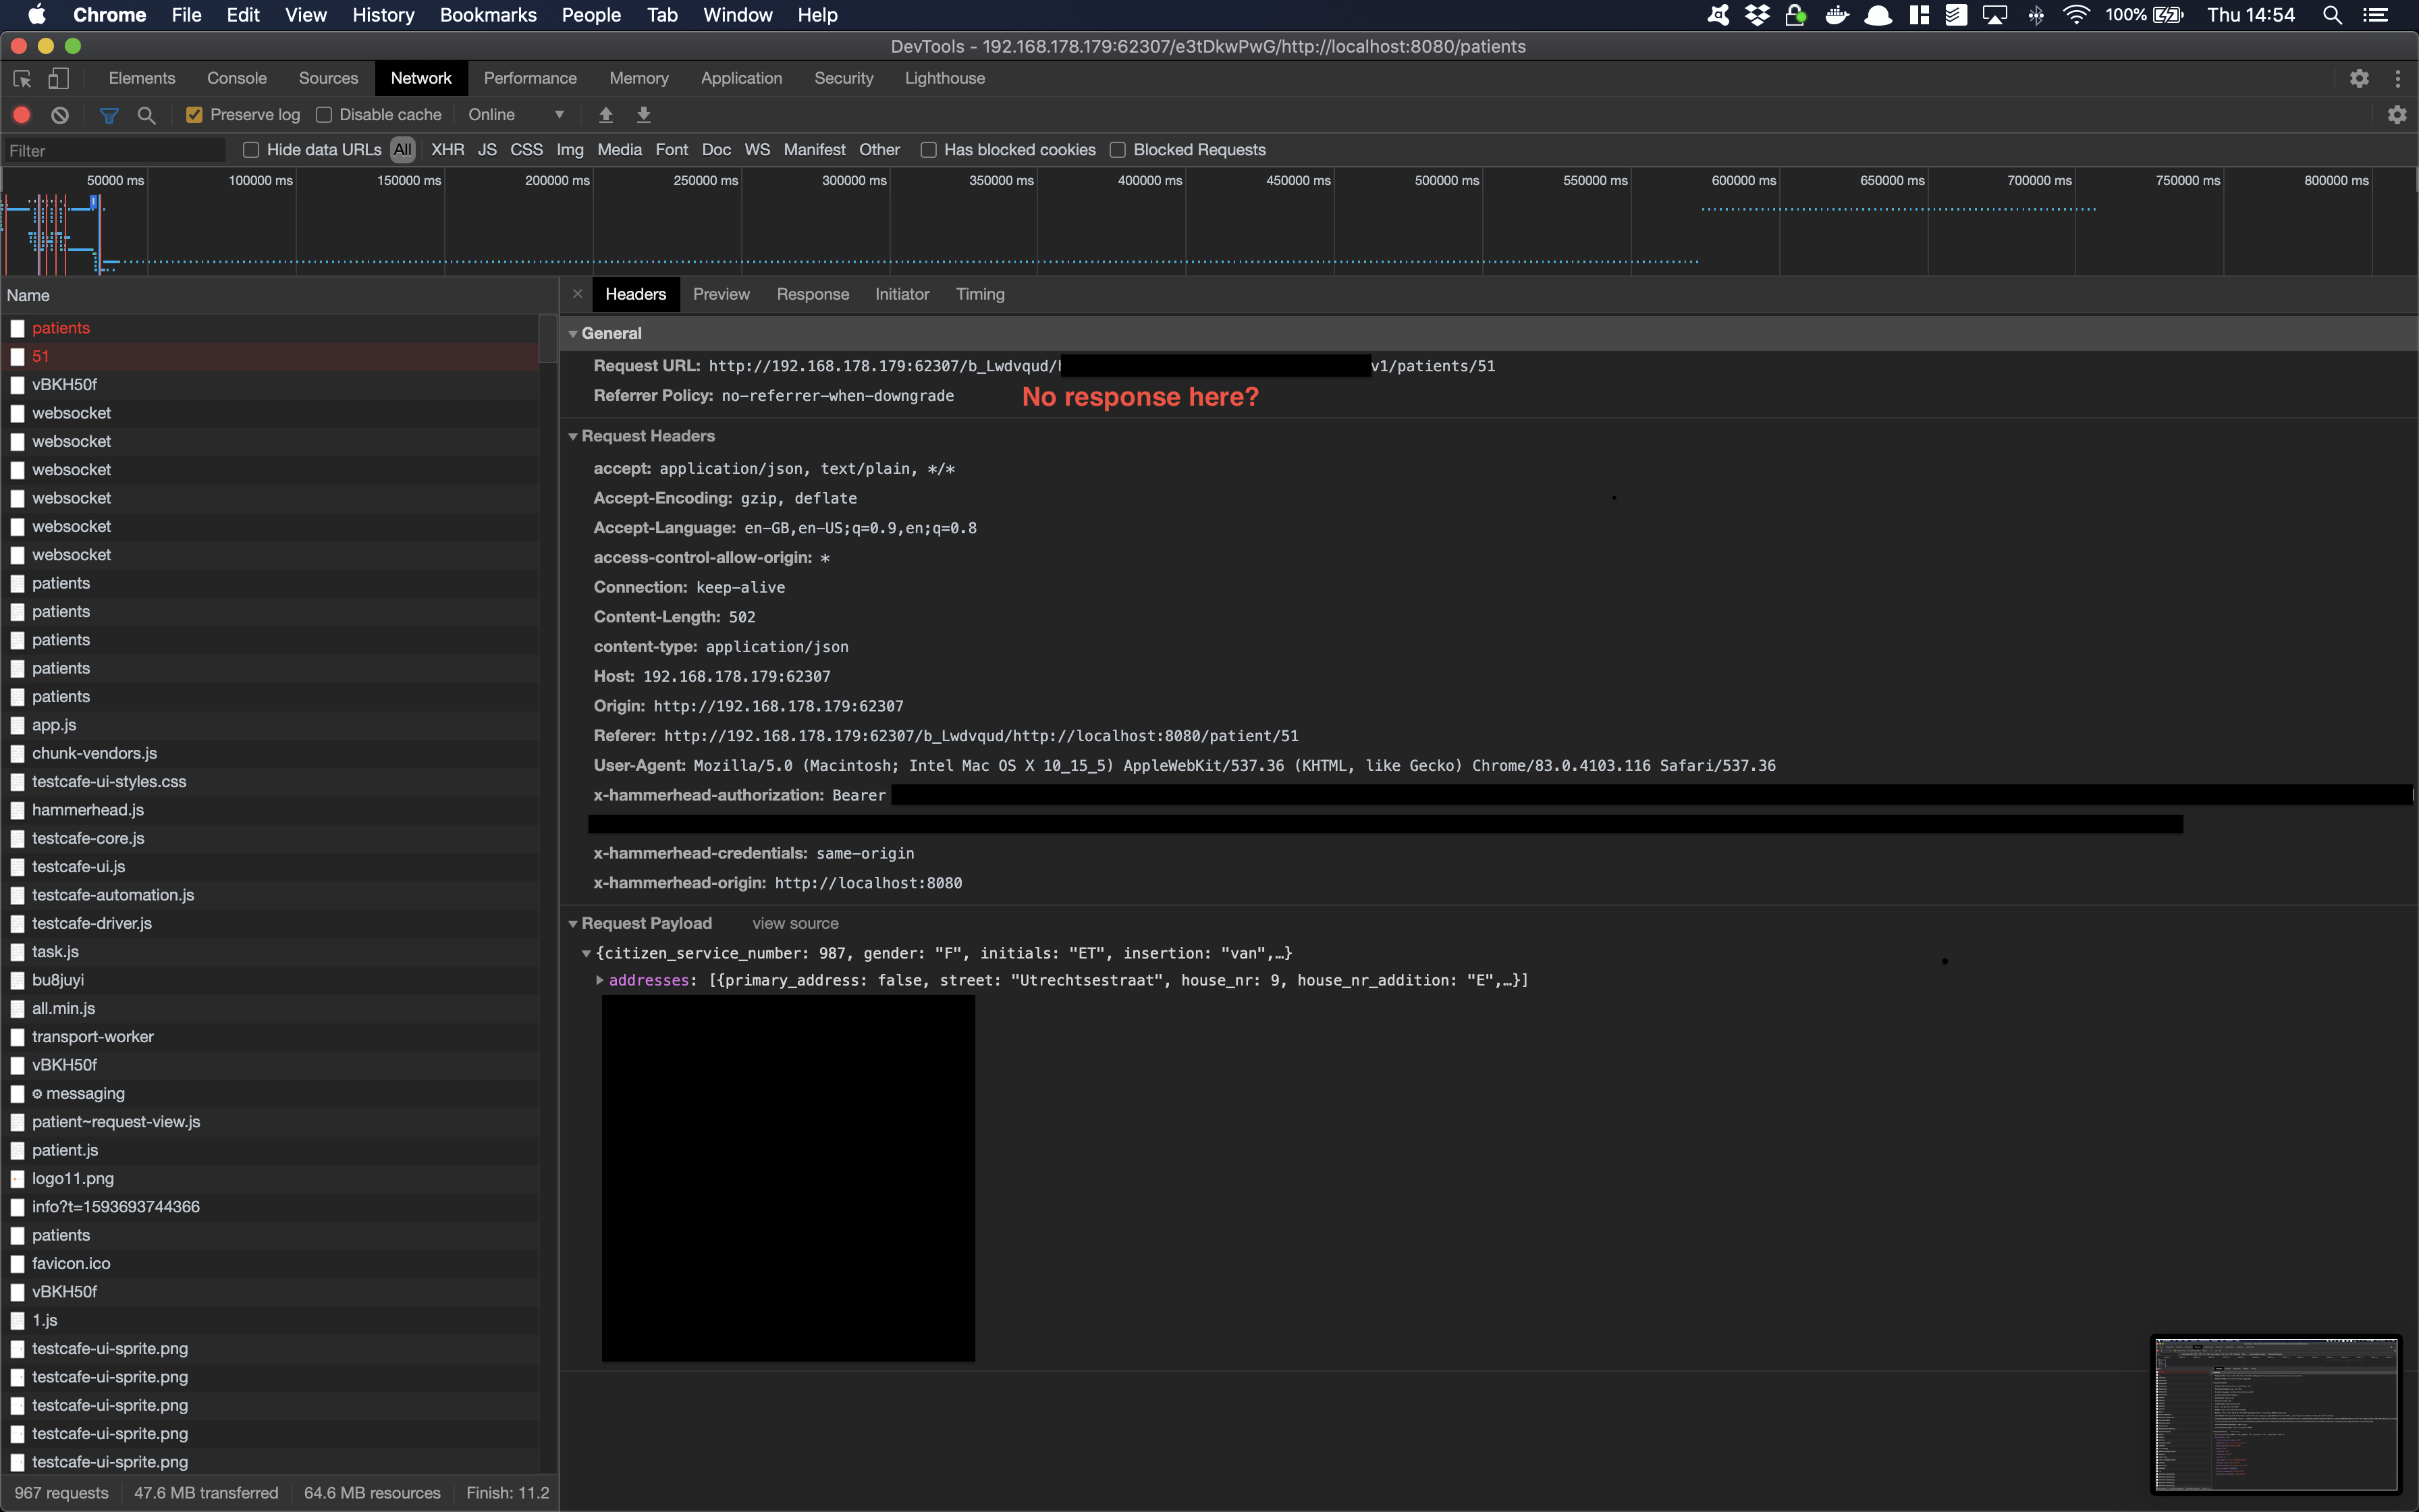The height and width of the screenshot is (1512, 2419).
Task: Uncheck Preserve log checkbox
Action: click(x=195, y=115)
